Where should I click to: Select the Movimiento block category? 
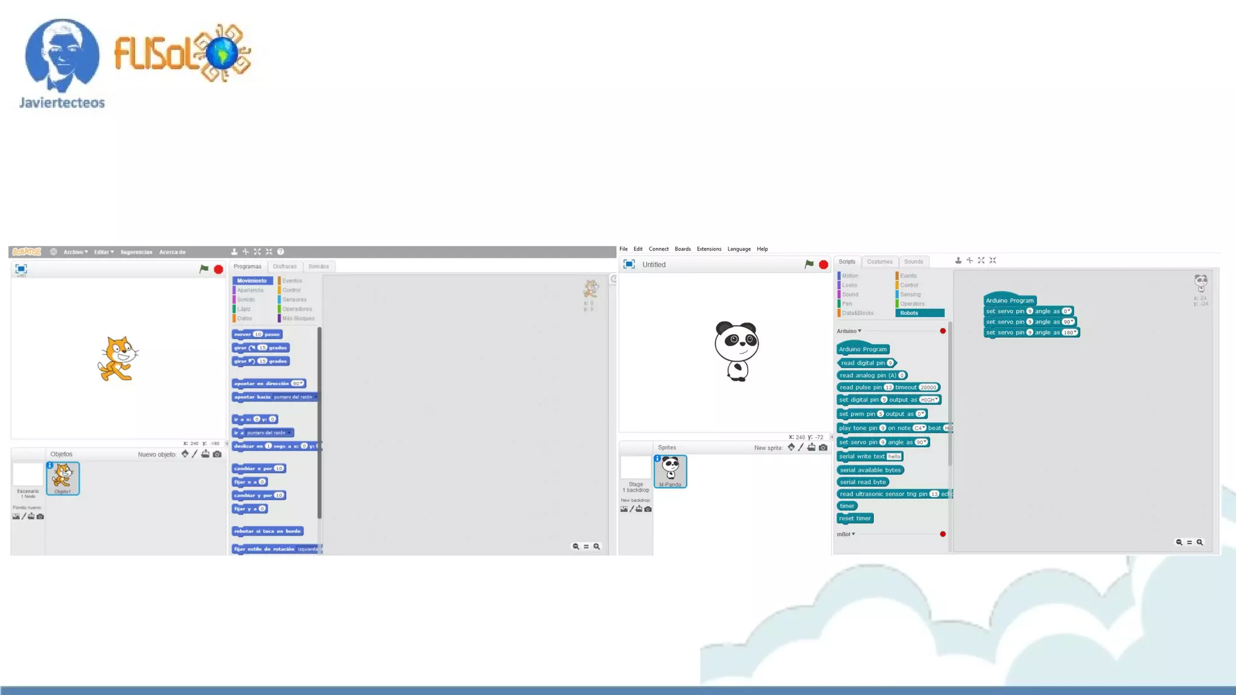(x=252, y=281)
